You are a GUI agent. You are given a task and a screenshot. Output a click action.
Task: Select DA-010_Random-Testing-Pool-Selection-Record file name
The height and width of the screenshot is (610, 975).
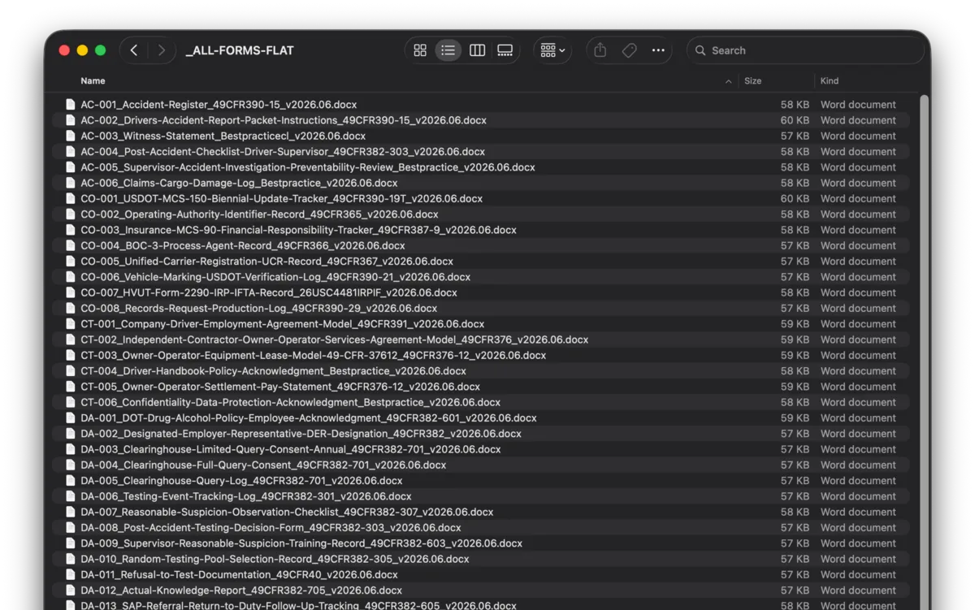(275, 559)
